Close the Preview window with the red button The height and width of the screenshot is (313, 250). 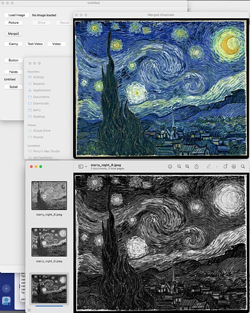tap(31, 167)
